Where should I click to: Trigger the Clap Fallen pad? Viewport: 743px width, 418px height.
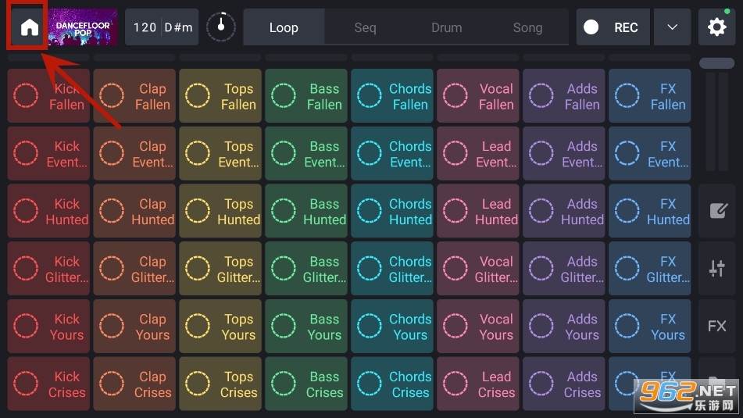tap(134, 96)
